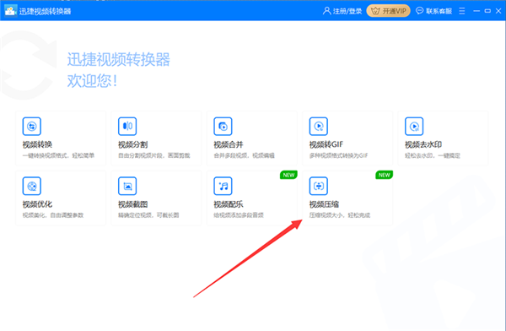Click the NEW badge on 视频配乐 card
The width and height of the screenshot is (506, 331).
(x=288, y=175)
